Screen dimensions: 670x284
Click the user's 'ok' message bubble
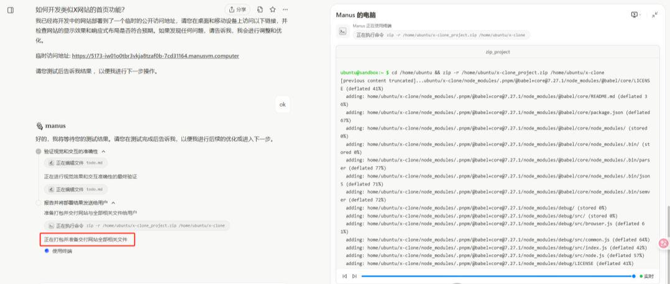pyautogui.click(x=282, y=104)
